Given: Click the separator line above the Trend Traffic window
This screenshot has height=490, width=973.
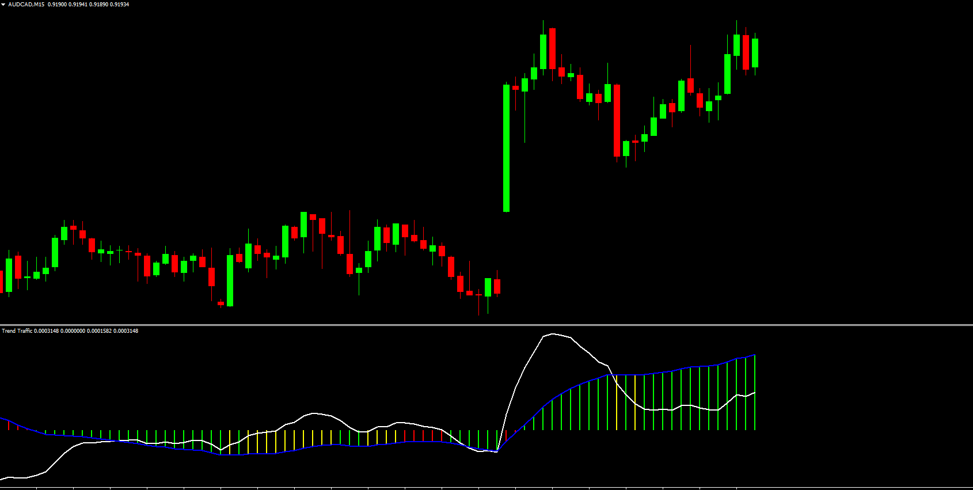Looking at the screenshot, I should (x=486, y=325).
